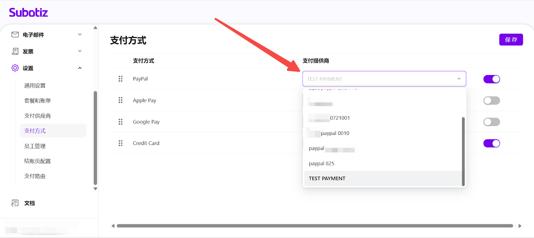Click the horizontal scrollbar at page bottom
This screenshot has height=238, width=534.
click(314, 226)
